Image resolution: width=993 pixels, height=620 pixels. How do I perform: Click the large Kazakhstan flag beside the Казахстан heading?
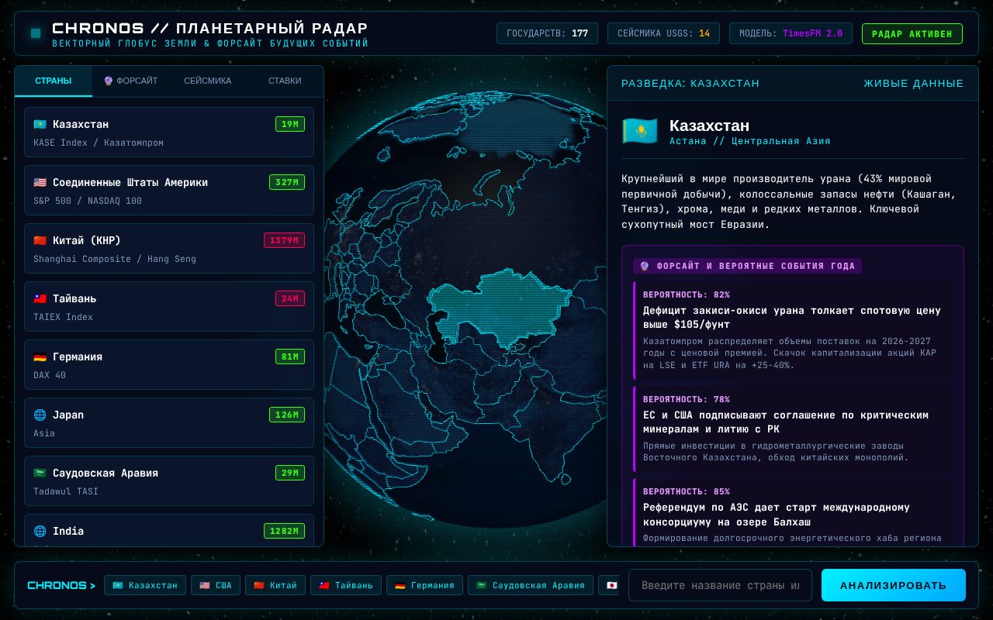coord(640,131)
